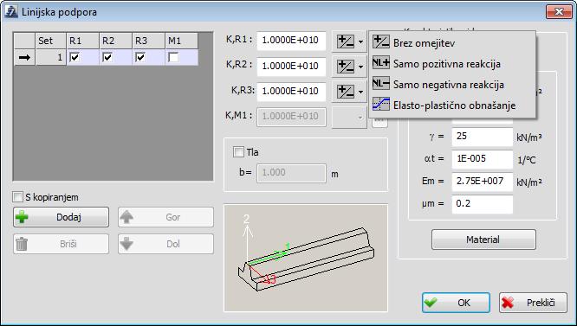577x326 pixels.
Task: Pick the elasto-plastic curve icon
Action: pyautogui.click(x=381, y=105)
